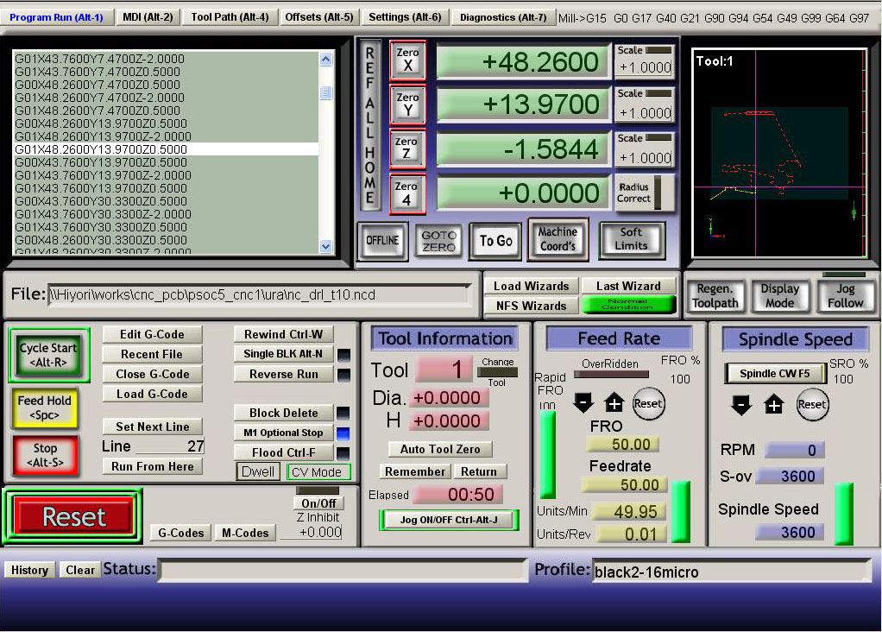The height and width of the screenshot is (632, 882).
Task: Open the Diagnostics (Alt-7) tab
Action: [503, 17]
